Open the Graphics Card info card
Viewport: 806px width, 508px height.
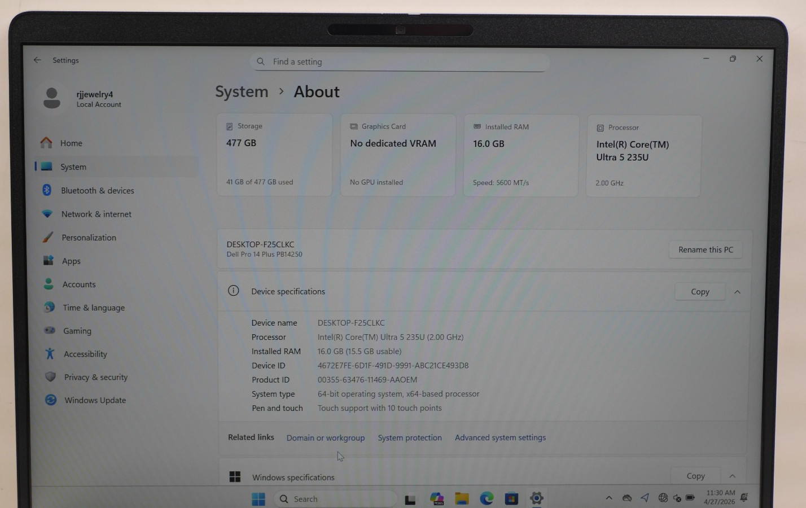[x=398, y=155]
